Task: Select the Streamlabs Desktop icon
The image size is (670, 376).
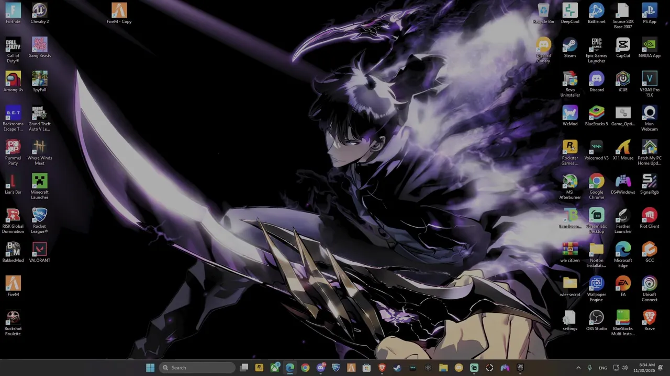Action: [x=597, y=220]
